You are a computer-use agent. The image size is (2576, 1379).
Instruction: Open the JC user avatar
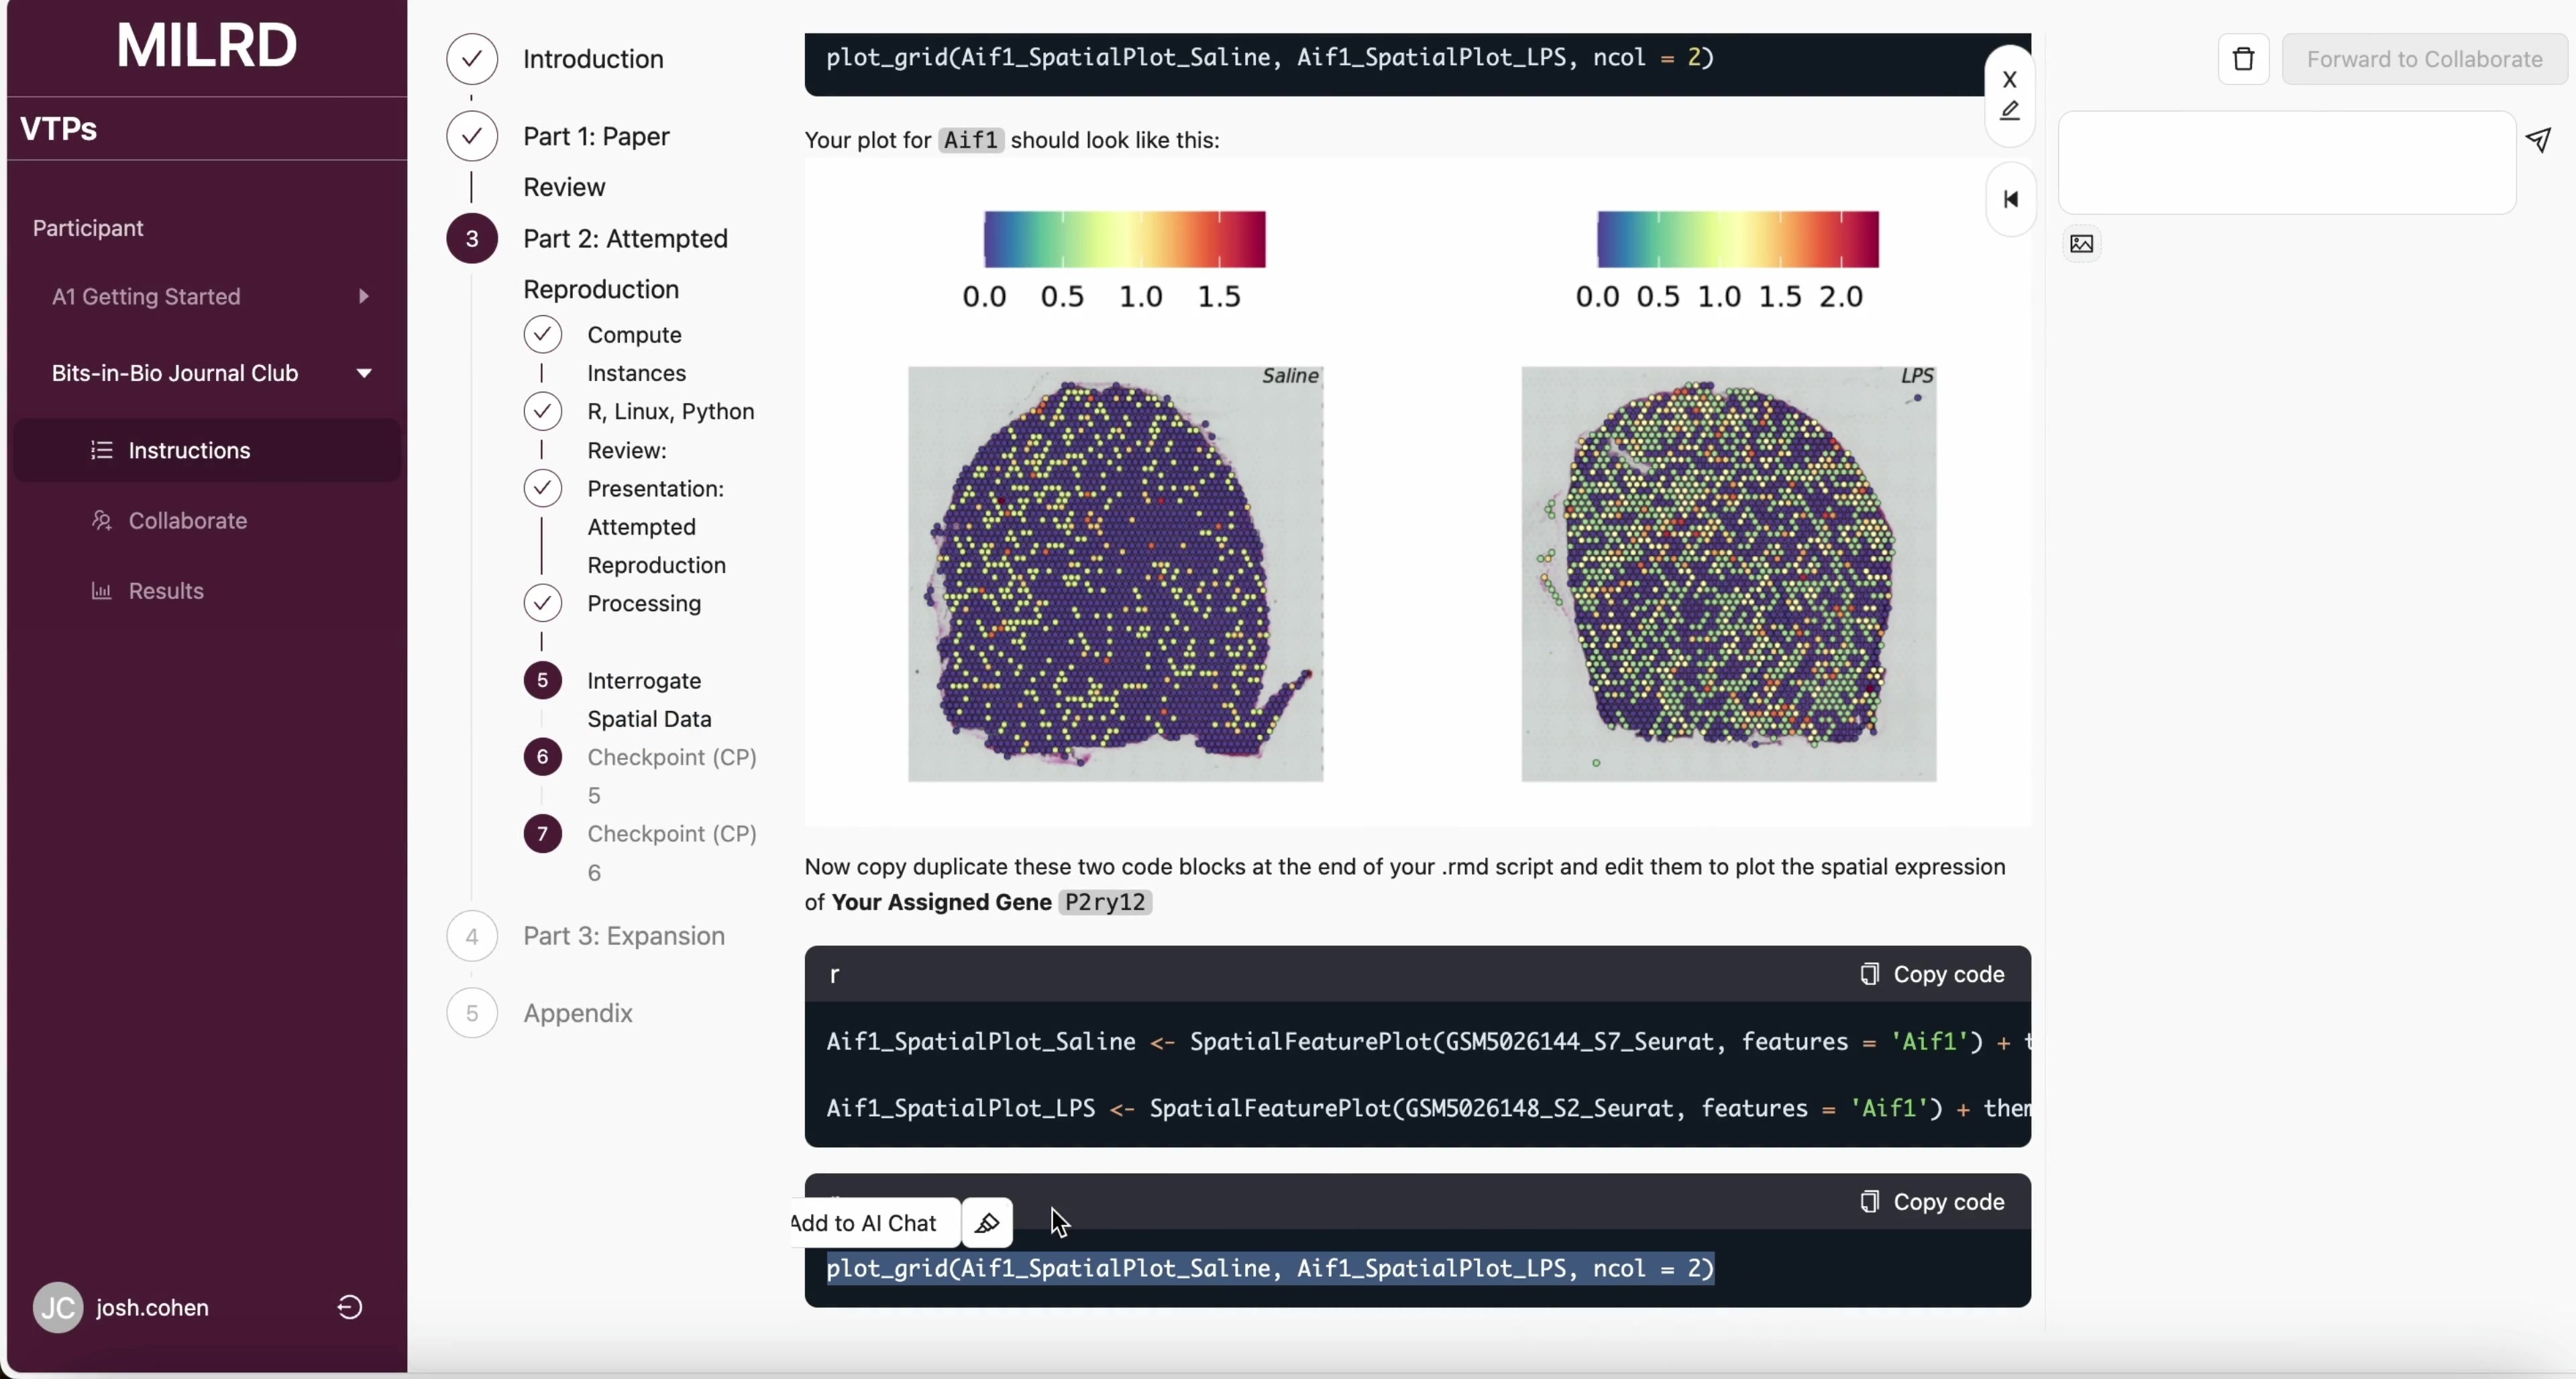pos(58,1307)
